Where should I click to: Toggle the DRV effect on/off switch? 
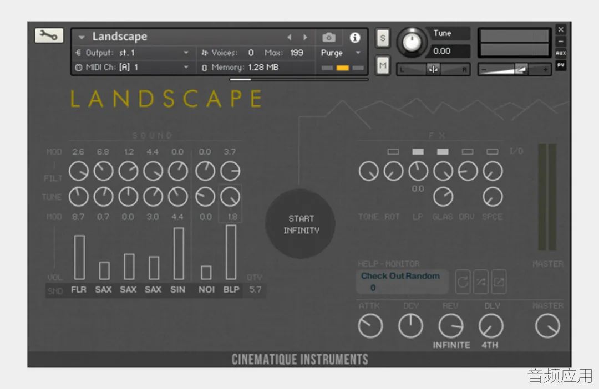coord(468,152)
